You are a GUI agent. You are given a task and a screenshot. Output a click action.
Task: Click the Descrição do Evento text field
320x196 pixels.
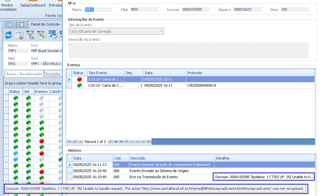[x=188, y=50]
